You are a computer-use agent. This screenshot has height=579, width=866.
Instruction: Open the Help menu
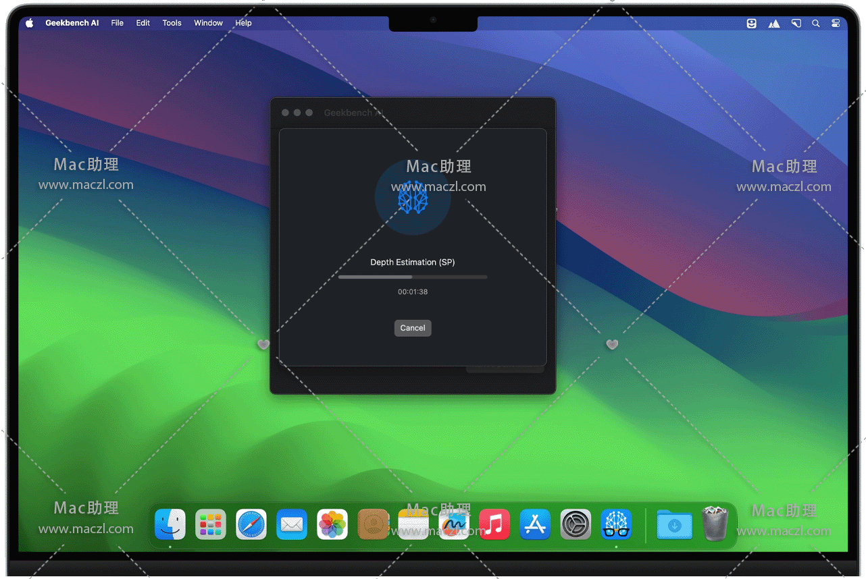(x=243, y=23)
